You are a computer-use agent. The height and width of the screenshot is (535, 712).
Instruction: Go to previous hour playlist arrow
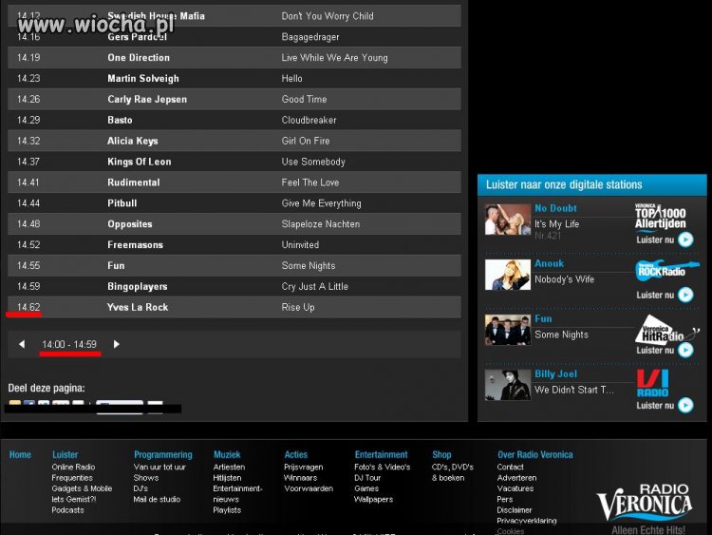click(x=22, y=344)
